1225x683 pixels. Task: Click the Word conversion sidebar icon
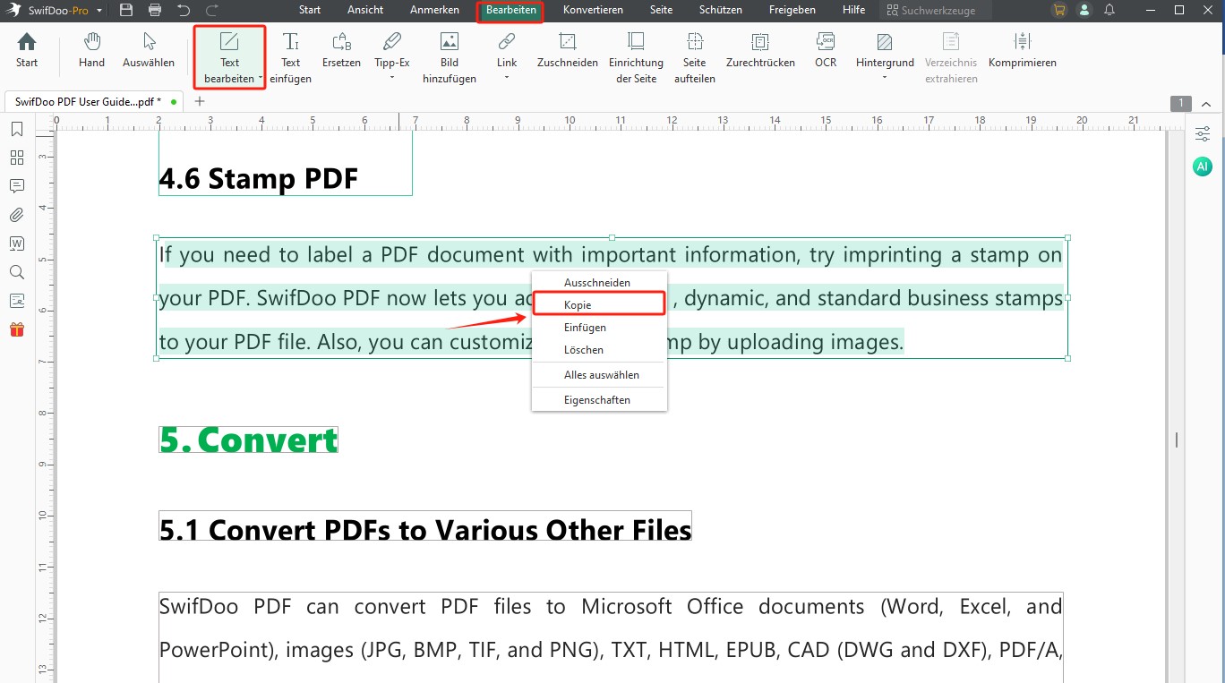17,243
